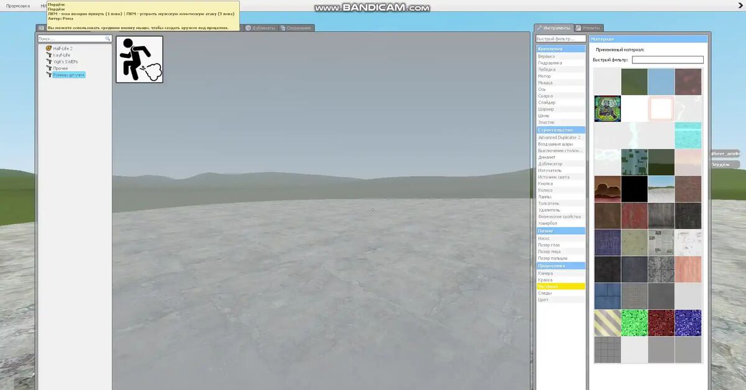Click the Инструменты tab wrench icon
The height and width of the screenshot is (390, 746).
tap(540, 28)
